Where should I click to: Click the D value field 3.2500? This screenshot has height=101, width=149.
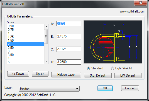[69, 62]
